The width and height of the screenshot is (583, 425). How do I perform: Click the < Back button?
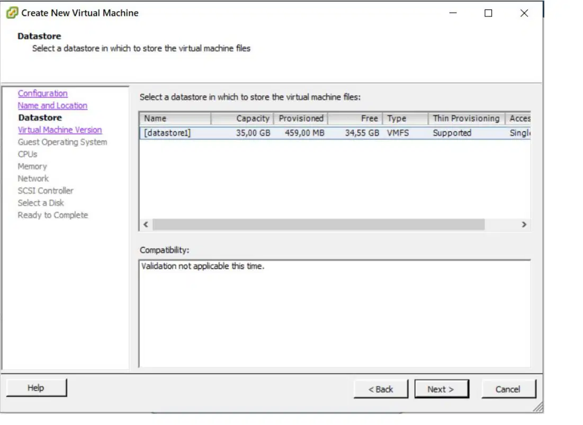381,389
